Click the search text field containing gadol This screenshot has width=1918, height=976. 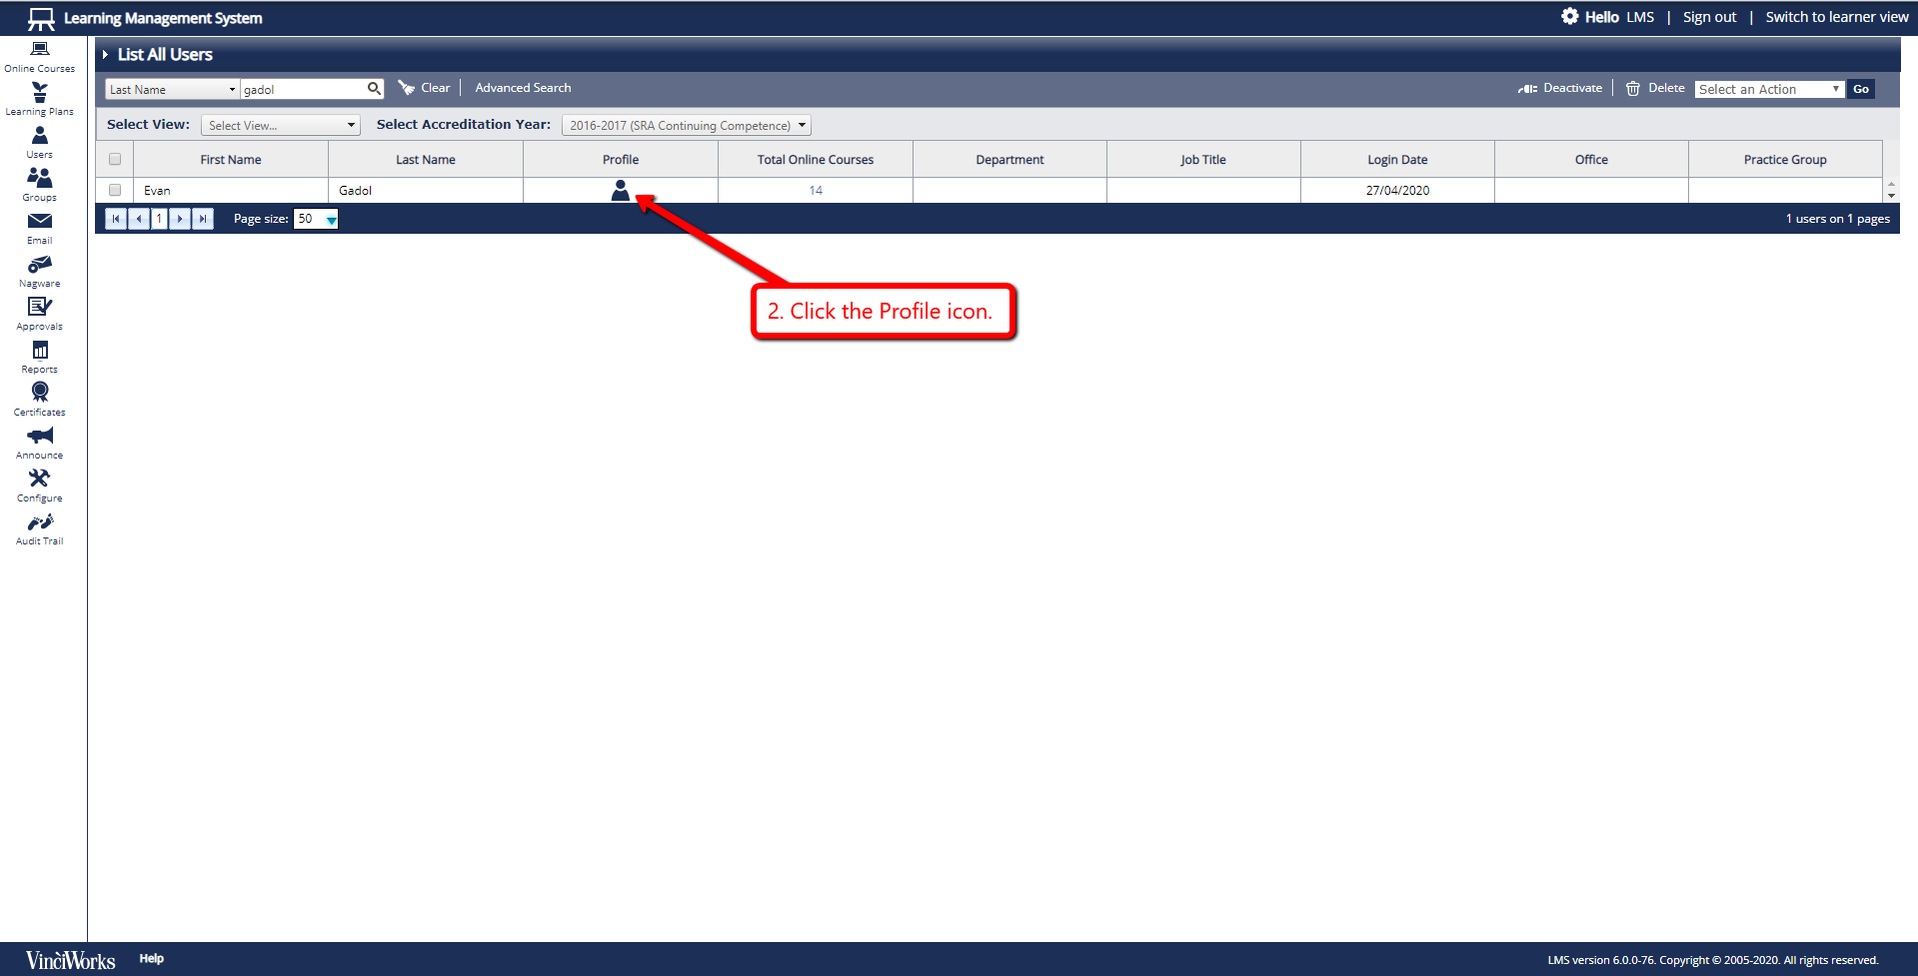click(303, 90)
